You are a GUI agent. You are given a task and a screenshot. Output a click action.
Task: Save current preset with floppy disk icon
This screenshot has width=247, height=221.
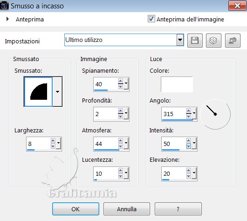click(x=195, y=41)
